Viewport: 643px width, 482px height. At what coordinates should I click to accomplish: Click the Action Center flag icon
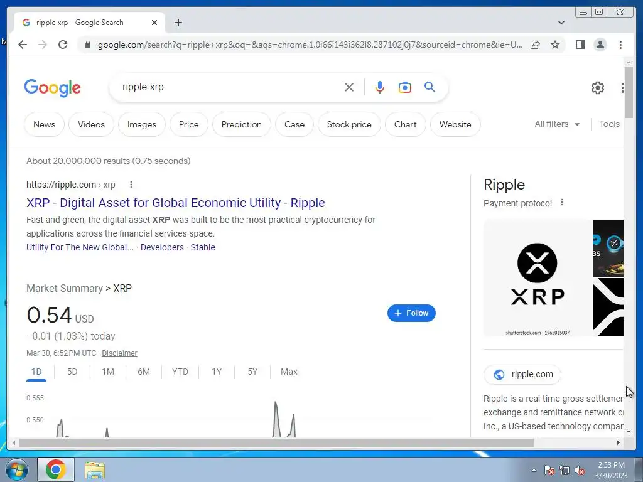point(549,470)
